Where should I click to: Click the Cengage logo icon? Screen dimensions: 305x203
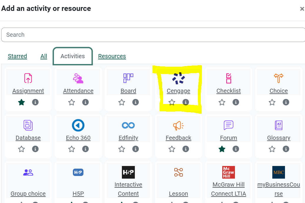(178, 78)
